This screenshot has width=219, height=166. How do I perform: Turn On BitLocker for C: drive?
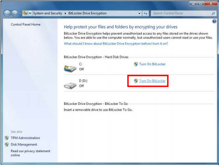[152, 64]
